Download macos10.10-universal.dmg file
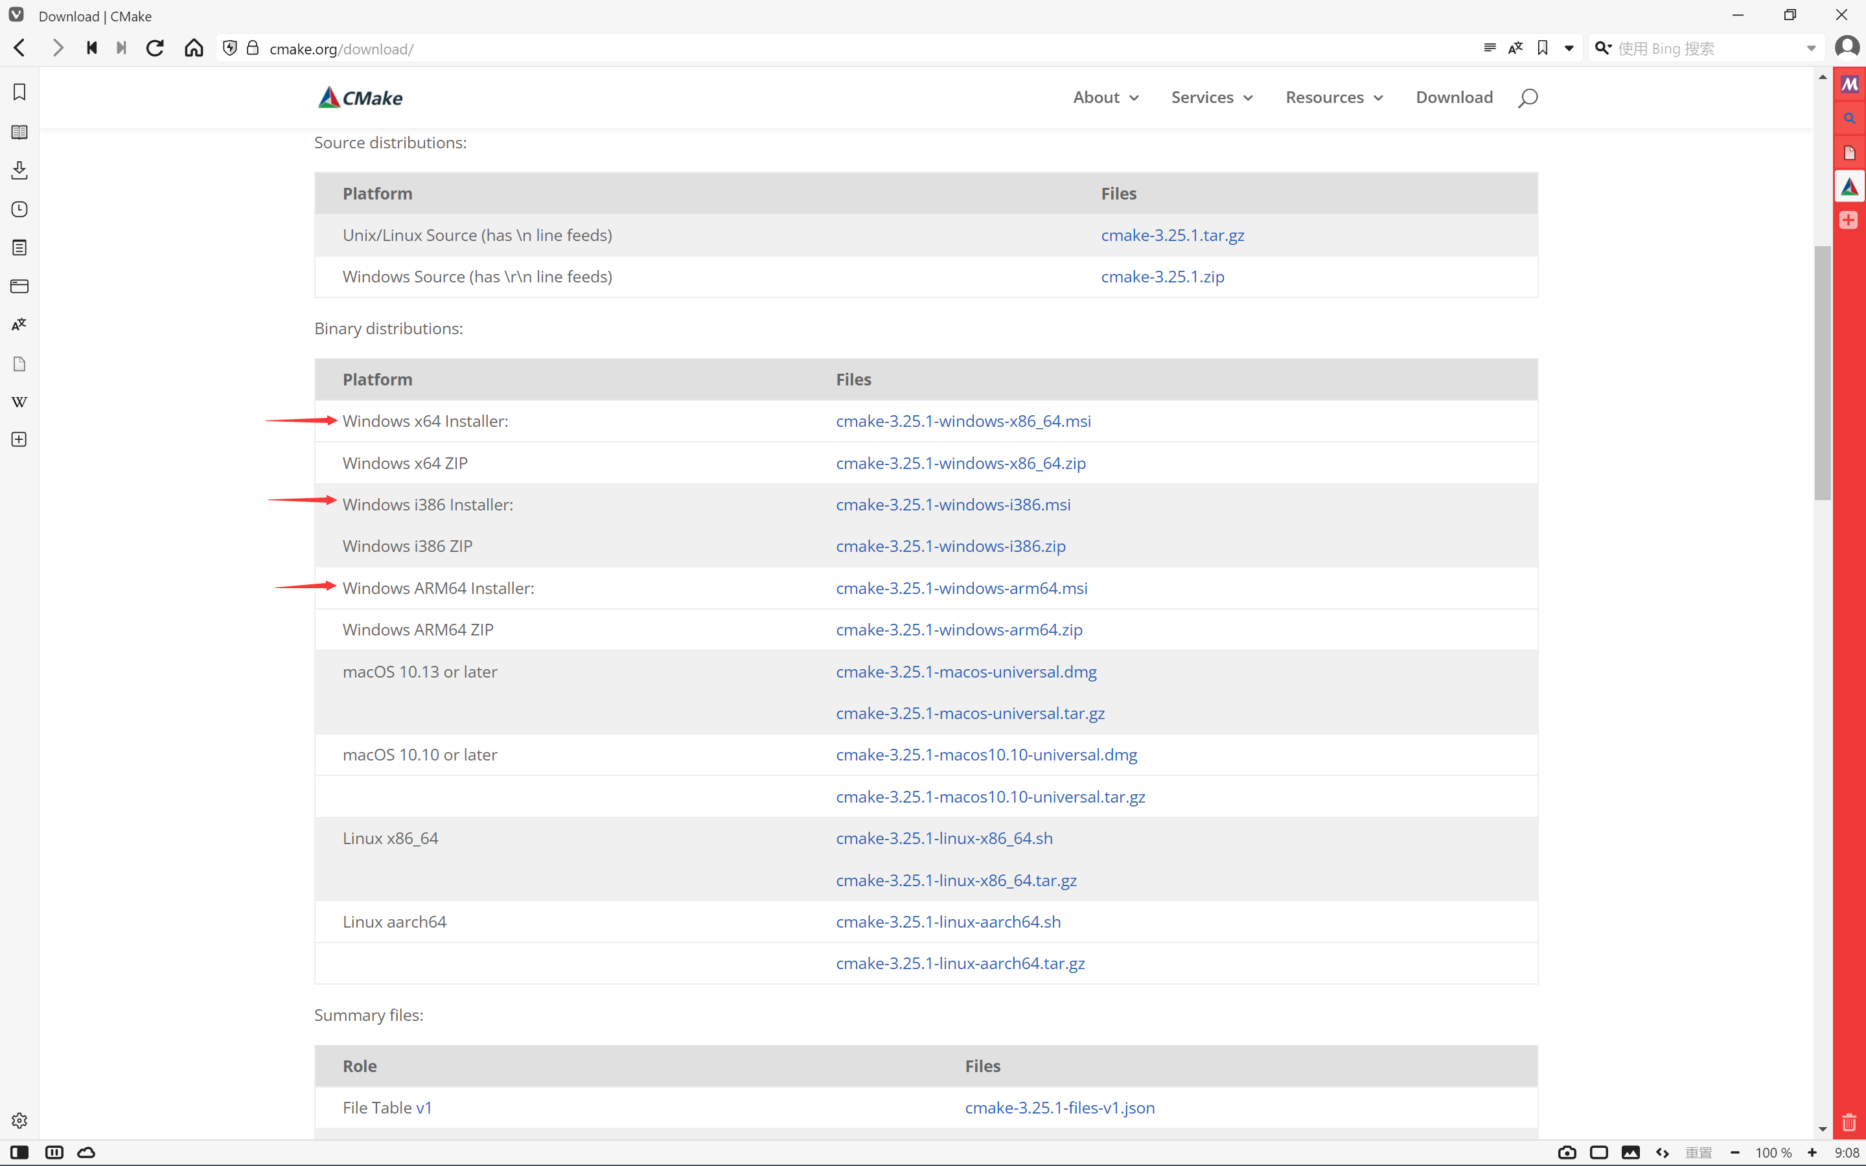Screen dimensions: 1866x1166 [986, 755]
